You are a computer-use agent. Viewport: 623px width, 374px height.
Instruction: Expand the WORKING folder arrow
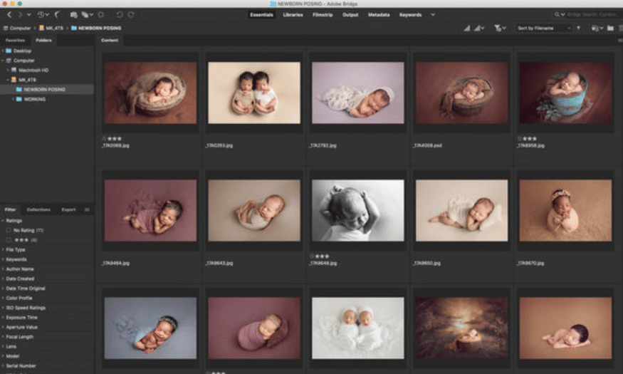pyautogui.click(x=13, y=99)
